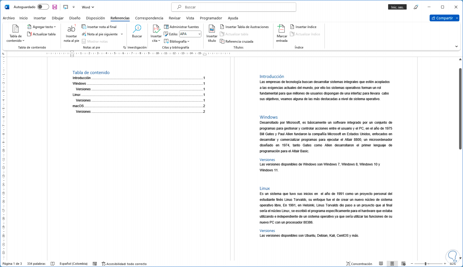Click the Tabla de contenido heading in document

point(91,73)
